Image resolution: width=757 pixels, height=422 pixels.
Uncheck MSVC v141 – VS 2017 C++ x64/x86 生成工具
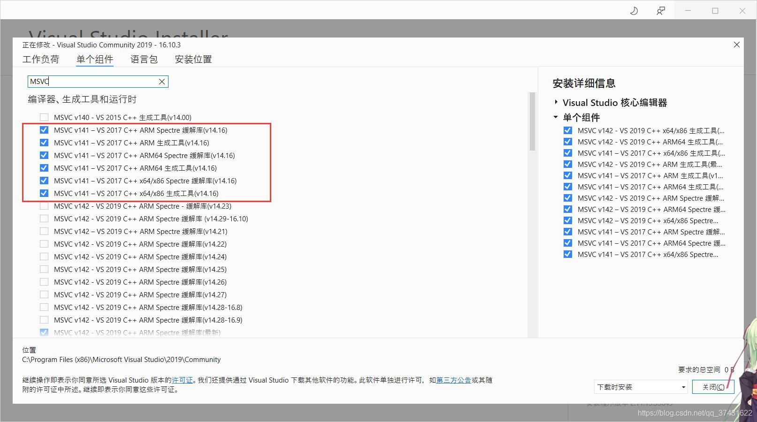click(x=44, y=193)
